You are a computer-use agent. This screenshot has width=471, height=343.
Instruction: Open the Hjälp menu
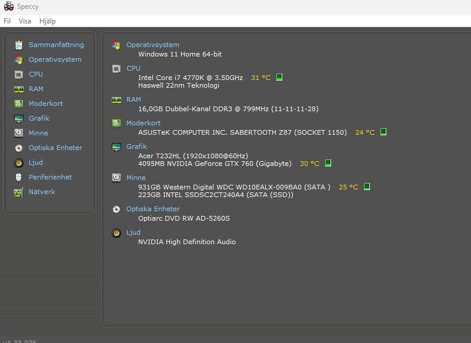[x=48, y=21]
